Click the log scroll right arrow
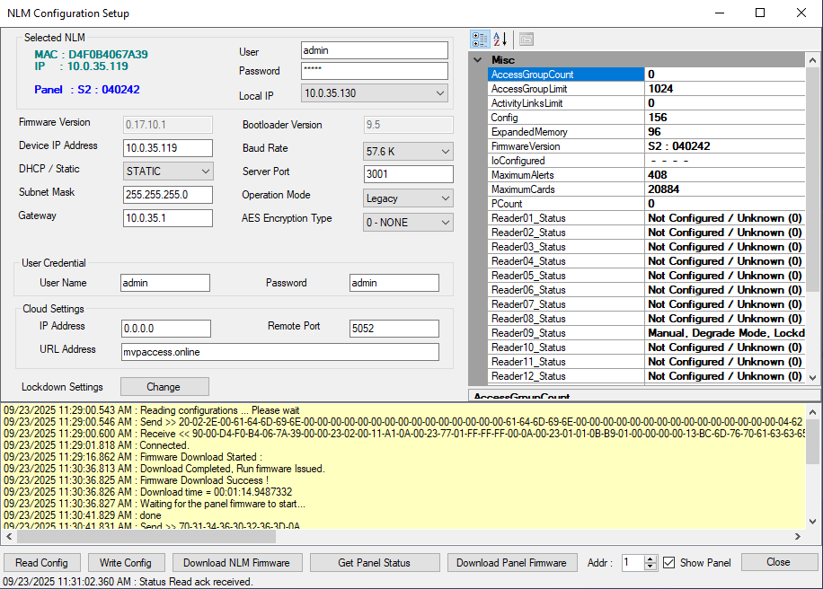This screenshot has height=589, width=823. (x=799, y=537)
